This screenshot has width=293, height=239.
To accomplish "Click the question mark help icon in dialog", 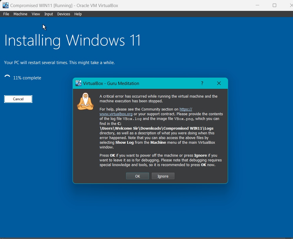I will (x=202, y=83).
